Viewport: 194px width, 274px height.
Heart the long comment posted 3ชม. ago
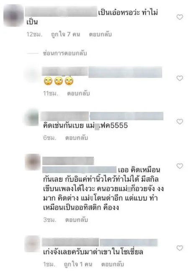click(180, 166)
